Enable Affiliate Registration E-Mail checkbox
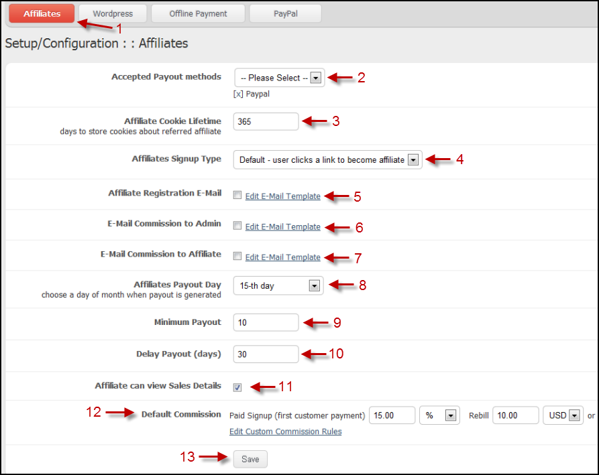Image resolution: width=599 pixels, height=475 pixels. click(x=237, y=196)
